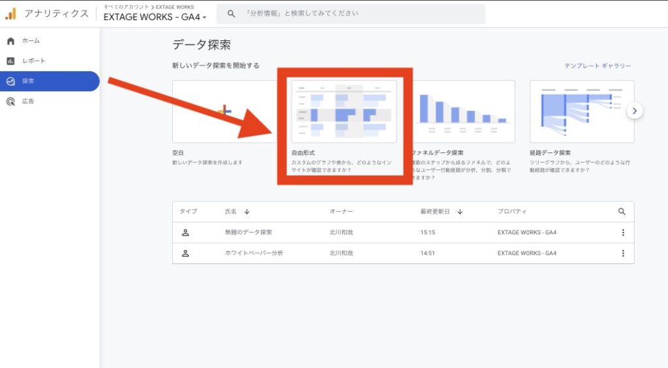Click すべてのアカウント breadcrumb link
Viewport: 668px width, 368px height.
tap(126, 7)
